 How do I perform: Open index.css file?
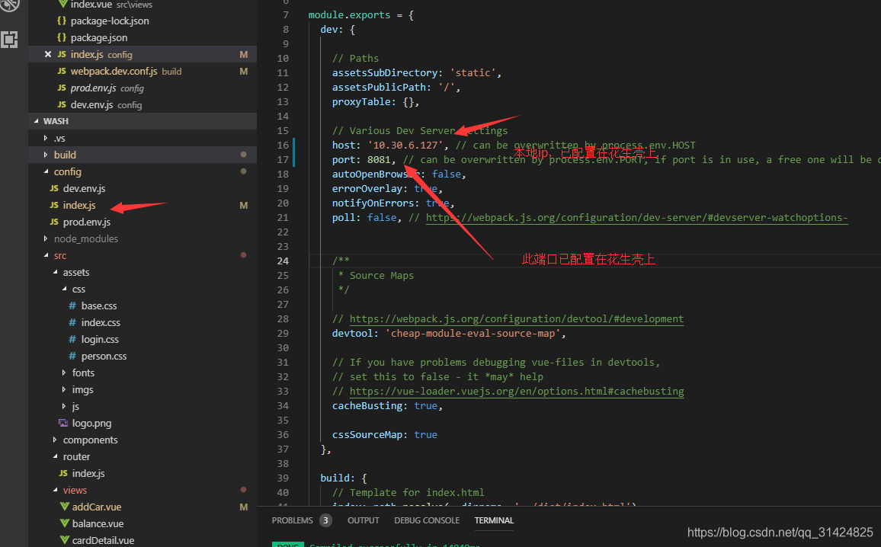(101, 323)
